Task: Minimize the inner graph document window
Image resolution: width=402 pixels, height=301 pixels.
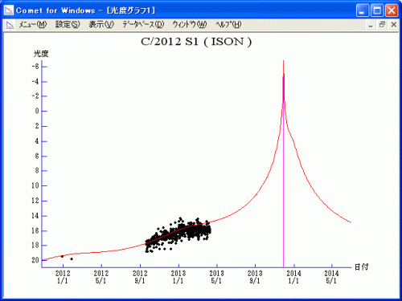Action: pyautogui.click(x=371, y=25)
